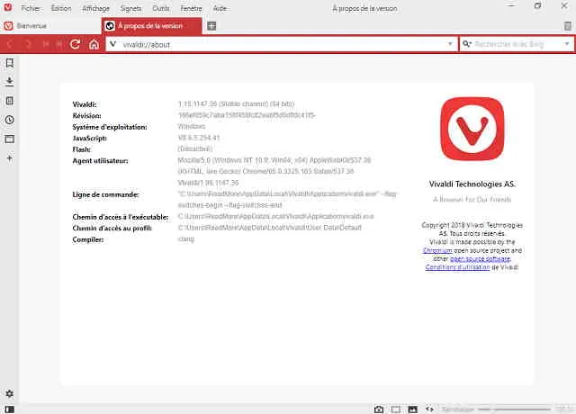Open the closed tabs trash icon

tap(567, 26)
